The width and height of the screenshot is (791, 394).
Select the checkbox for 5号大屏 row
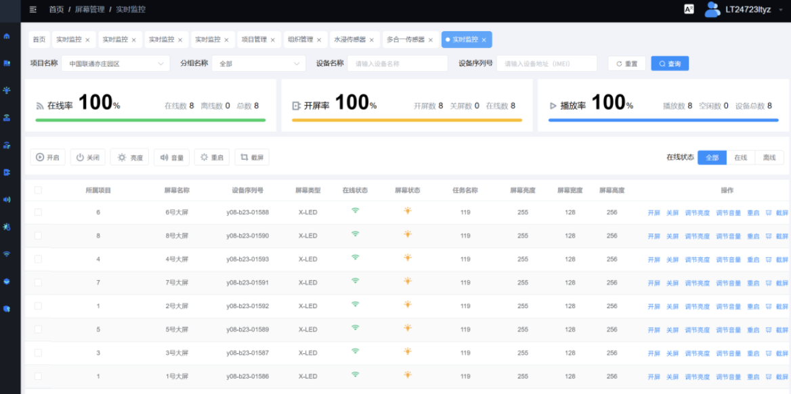(38, 330)
